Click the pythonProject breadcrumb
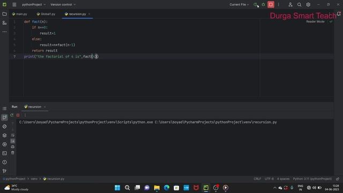Viewport: 343px width, 193px height. (14, 179)
